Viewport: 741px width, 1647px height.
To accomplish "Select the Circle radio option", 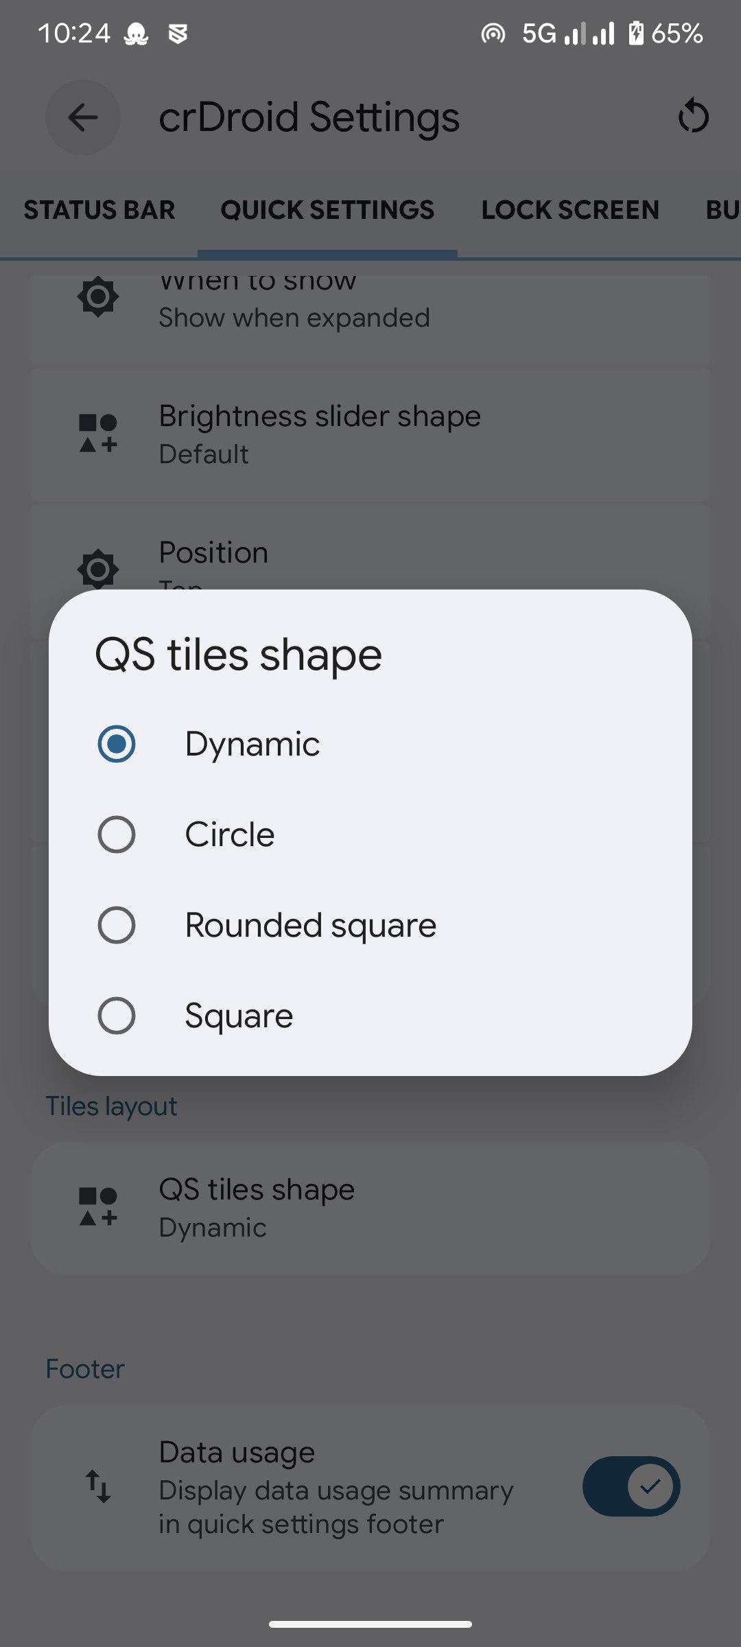I will [117, 834].
